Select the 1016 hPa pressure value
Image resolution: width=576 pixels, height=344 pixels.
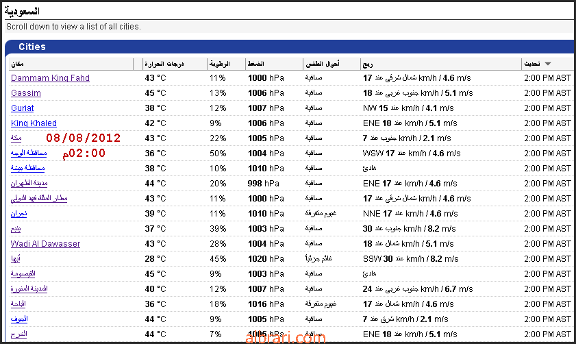point(266,304)
